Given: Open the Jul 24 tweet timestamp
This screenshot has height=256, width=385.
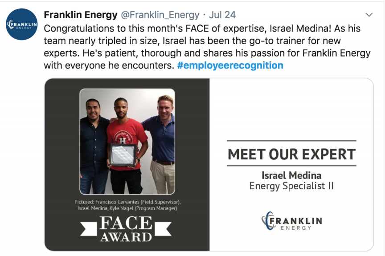Looking at the screenshot, I should click(222, 15).
